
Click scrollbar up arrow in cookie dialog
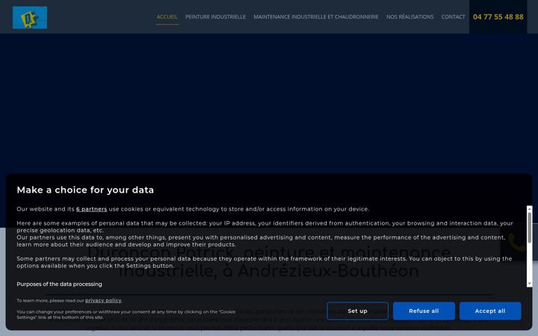pyautogui.click(x=530, y=209)
